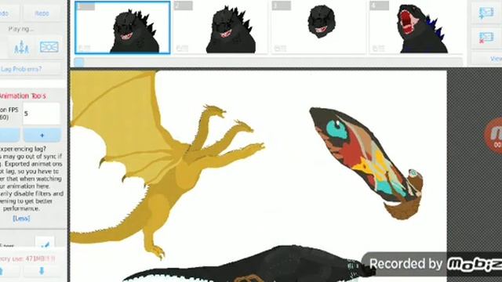This screenshot has width=502, height=282.
Task: Click the Animation Tools heading
Action: (23, 96)
